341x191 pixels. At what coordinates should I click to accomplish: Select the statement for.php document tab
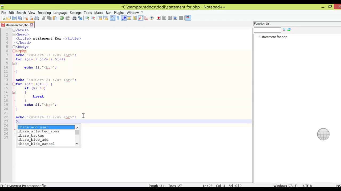[x=17, y=25]
